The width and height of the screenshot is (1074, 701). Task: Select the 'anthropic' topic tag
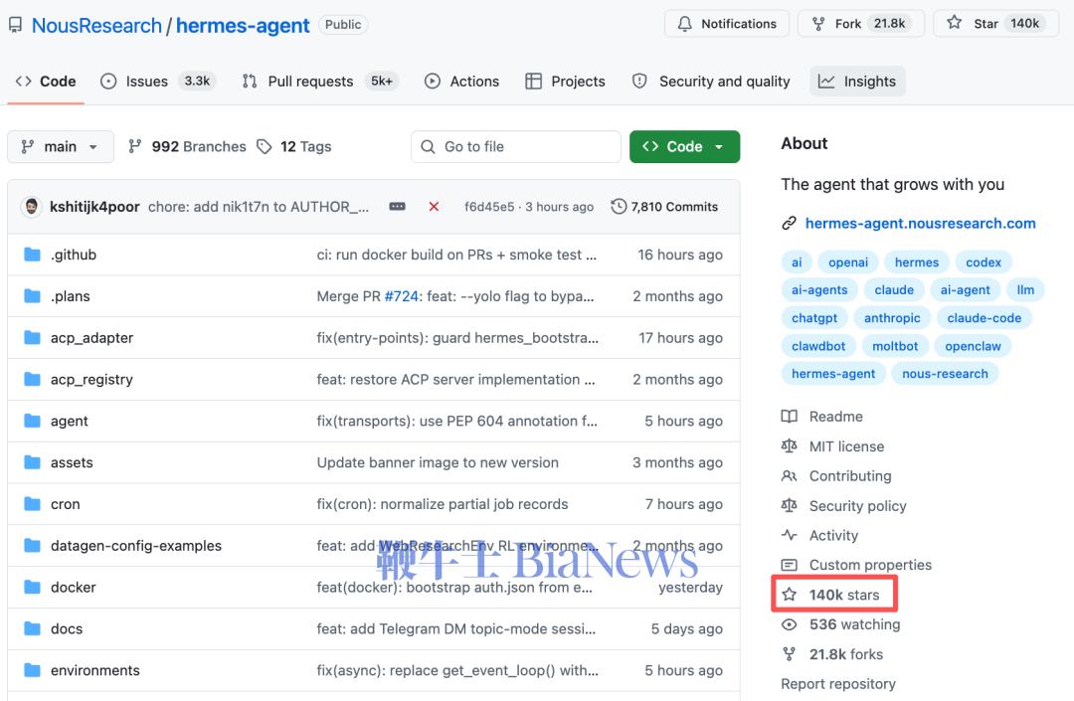coord(892,318)
